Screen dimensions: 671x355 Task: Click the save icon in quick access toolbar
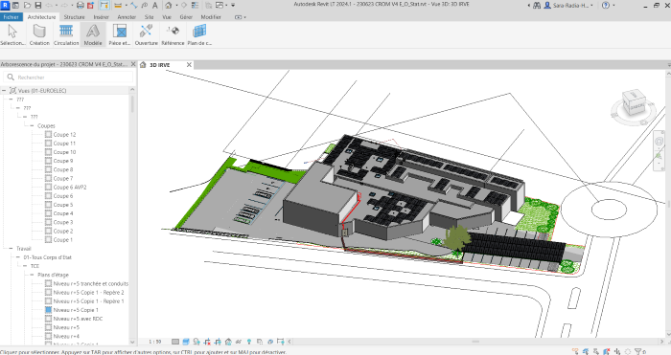click(38, 5)
